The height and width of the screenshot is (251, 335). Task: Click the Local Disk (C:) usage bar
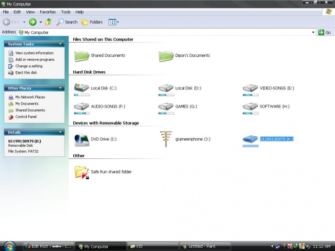[x=82, y=95]
